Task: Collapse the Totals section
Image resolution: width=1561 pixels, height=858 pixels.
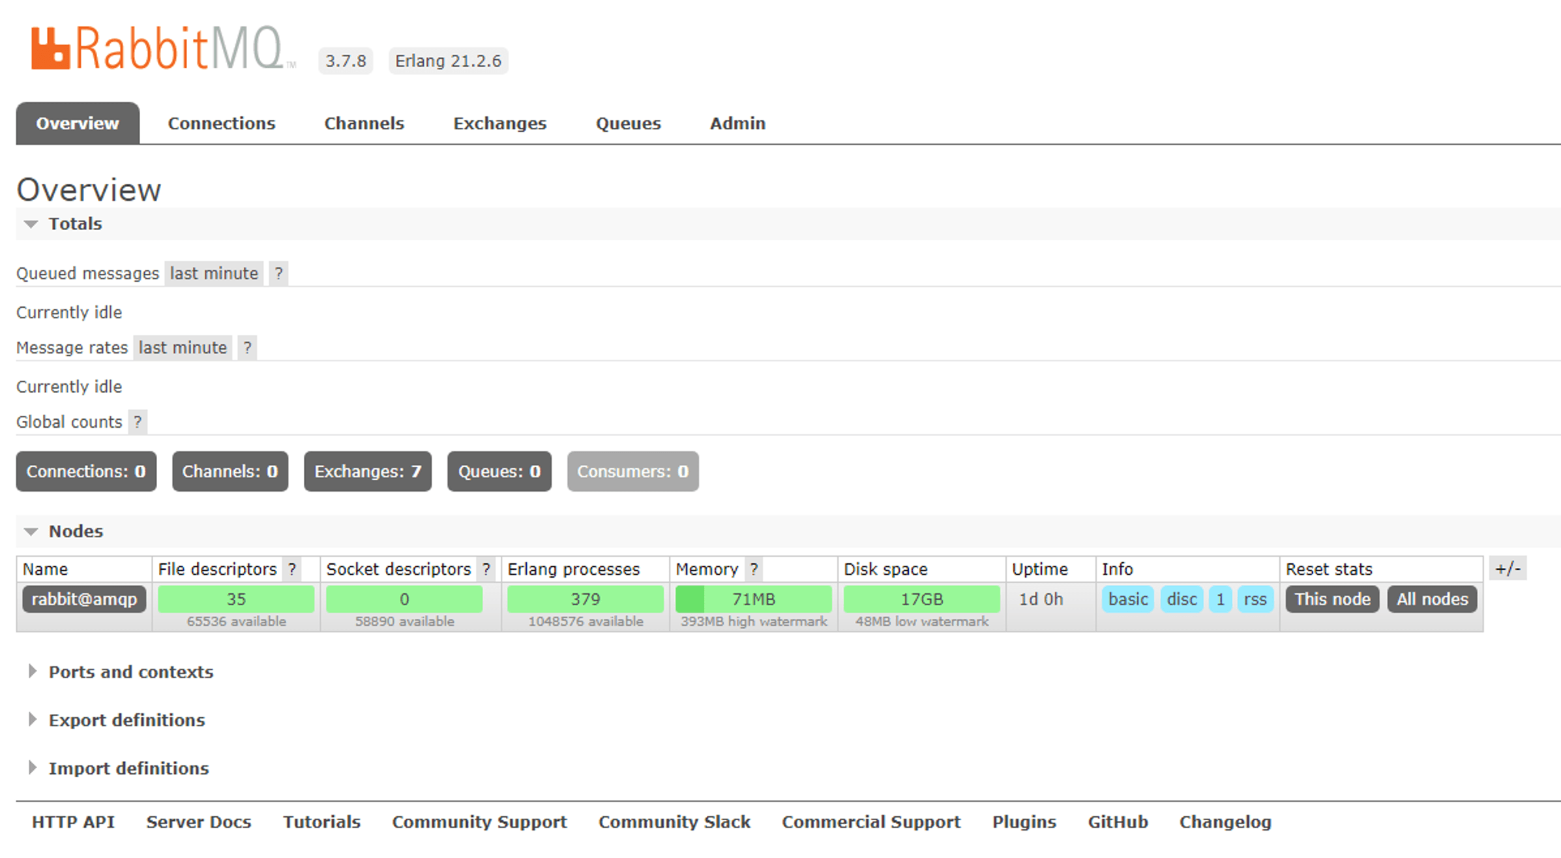Action: (x=75, y=224)
